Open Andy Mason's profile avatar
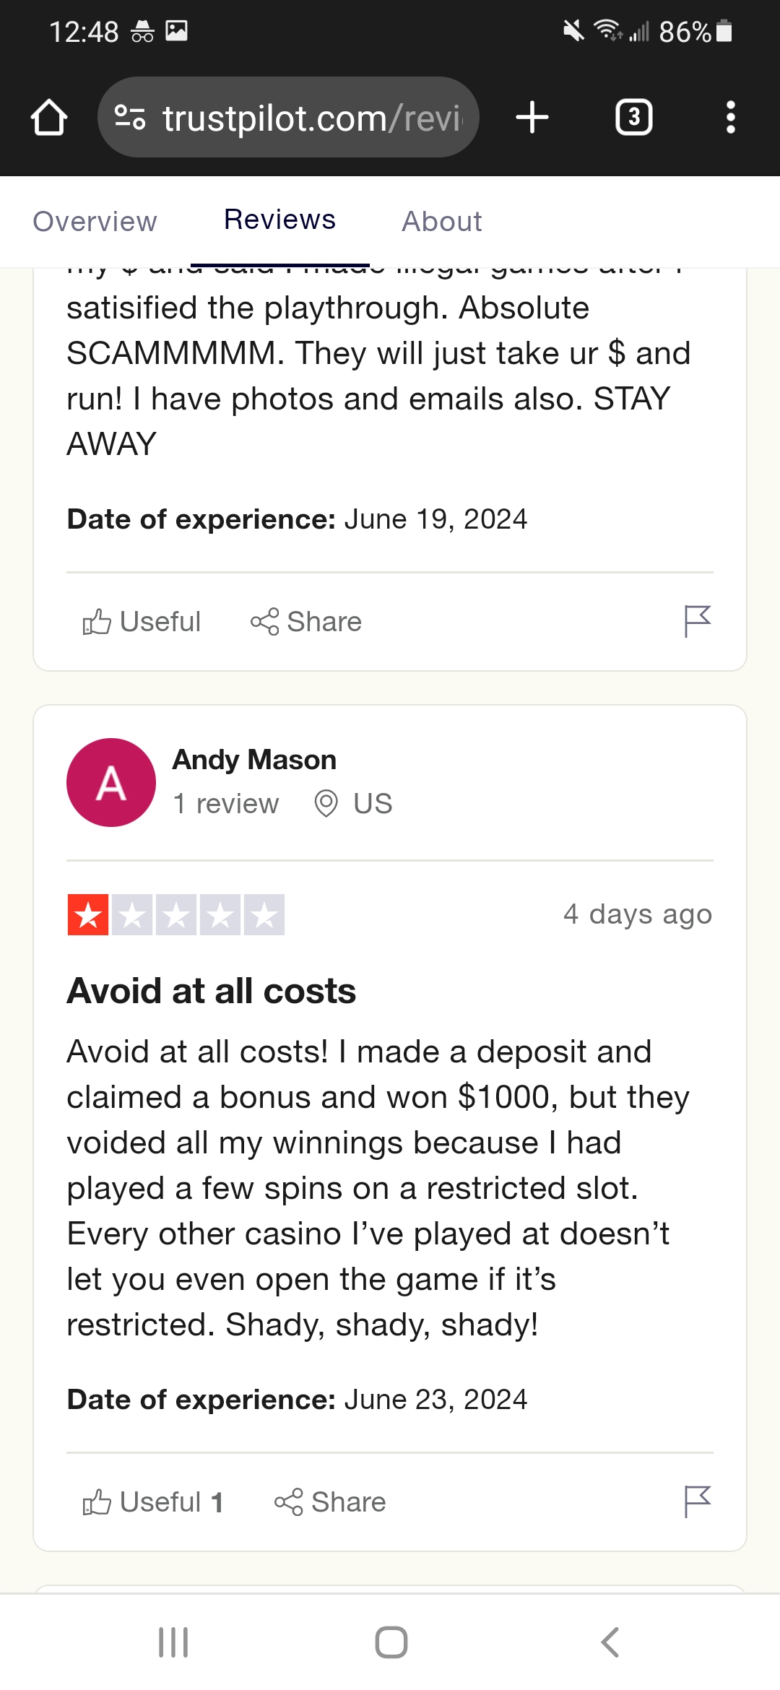 111,782
